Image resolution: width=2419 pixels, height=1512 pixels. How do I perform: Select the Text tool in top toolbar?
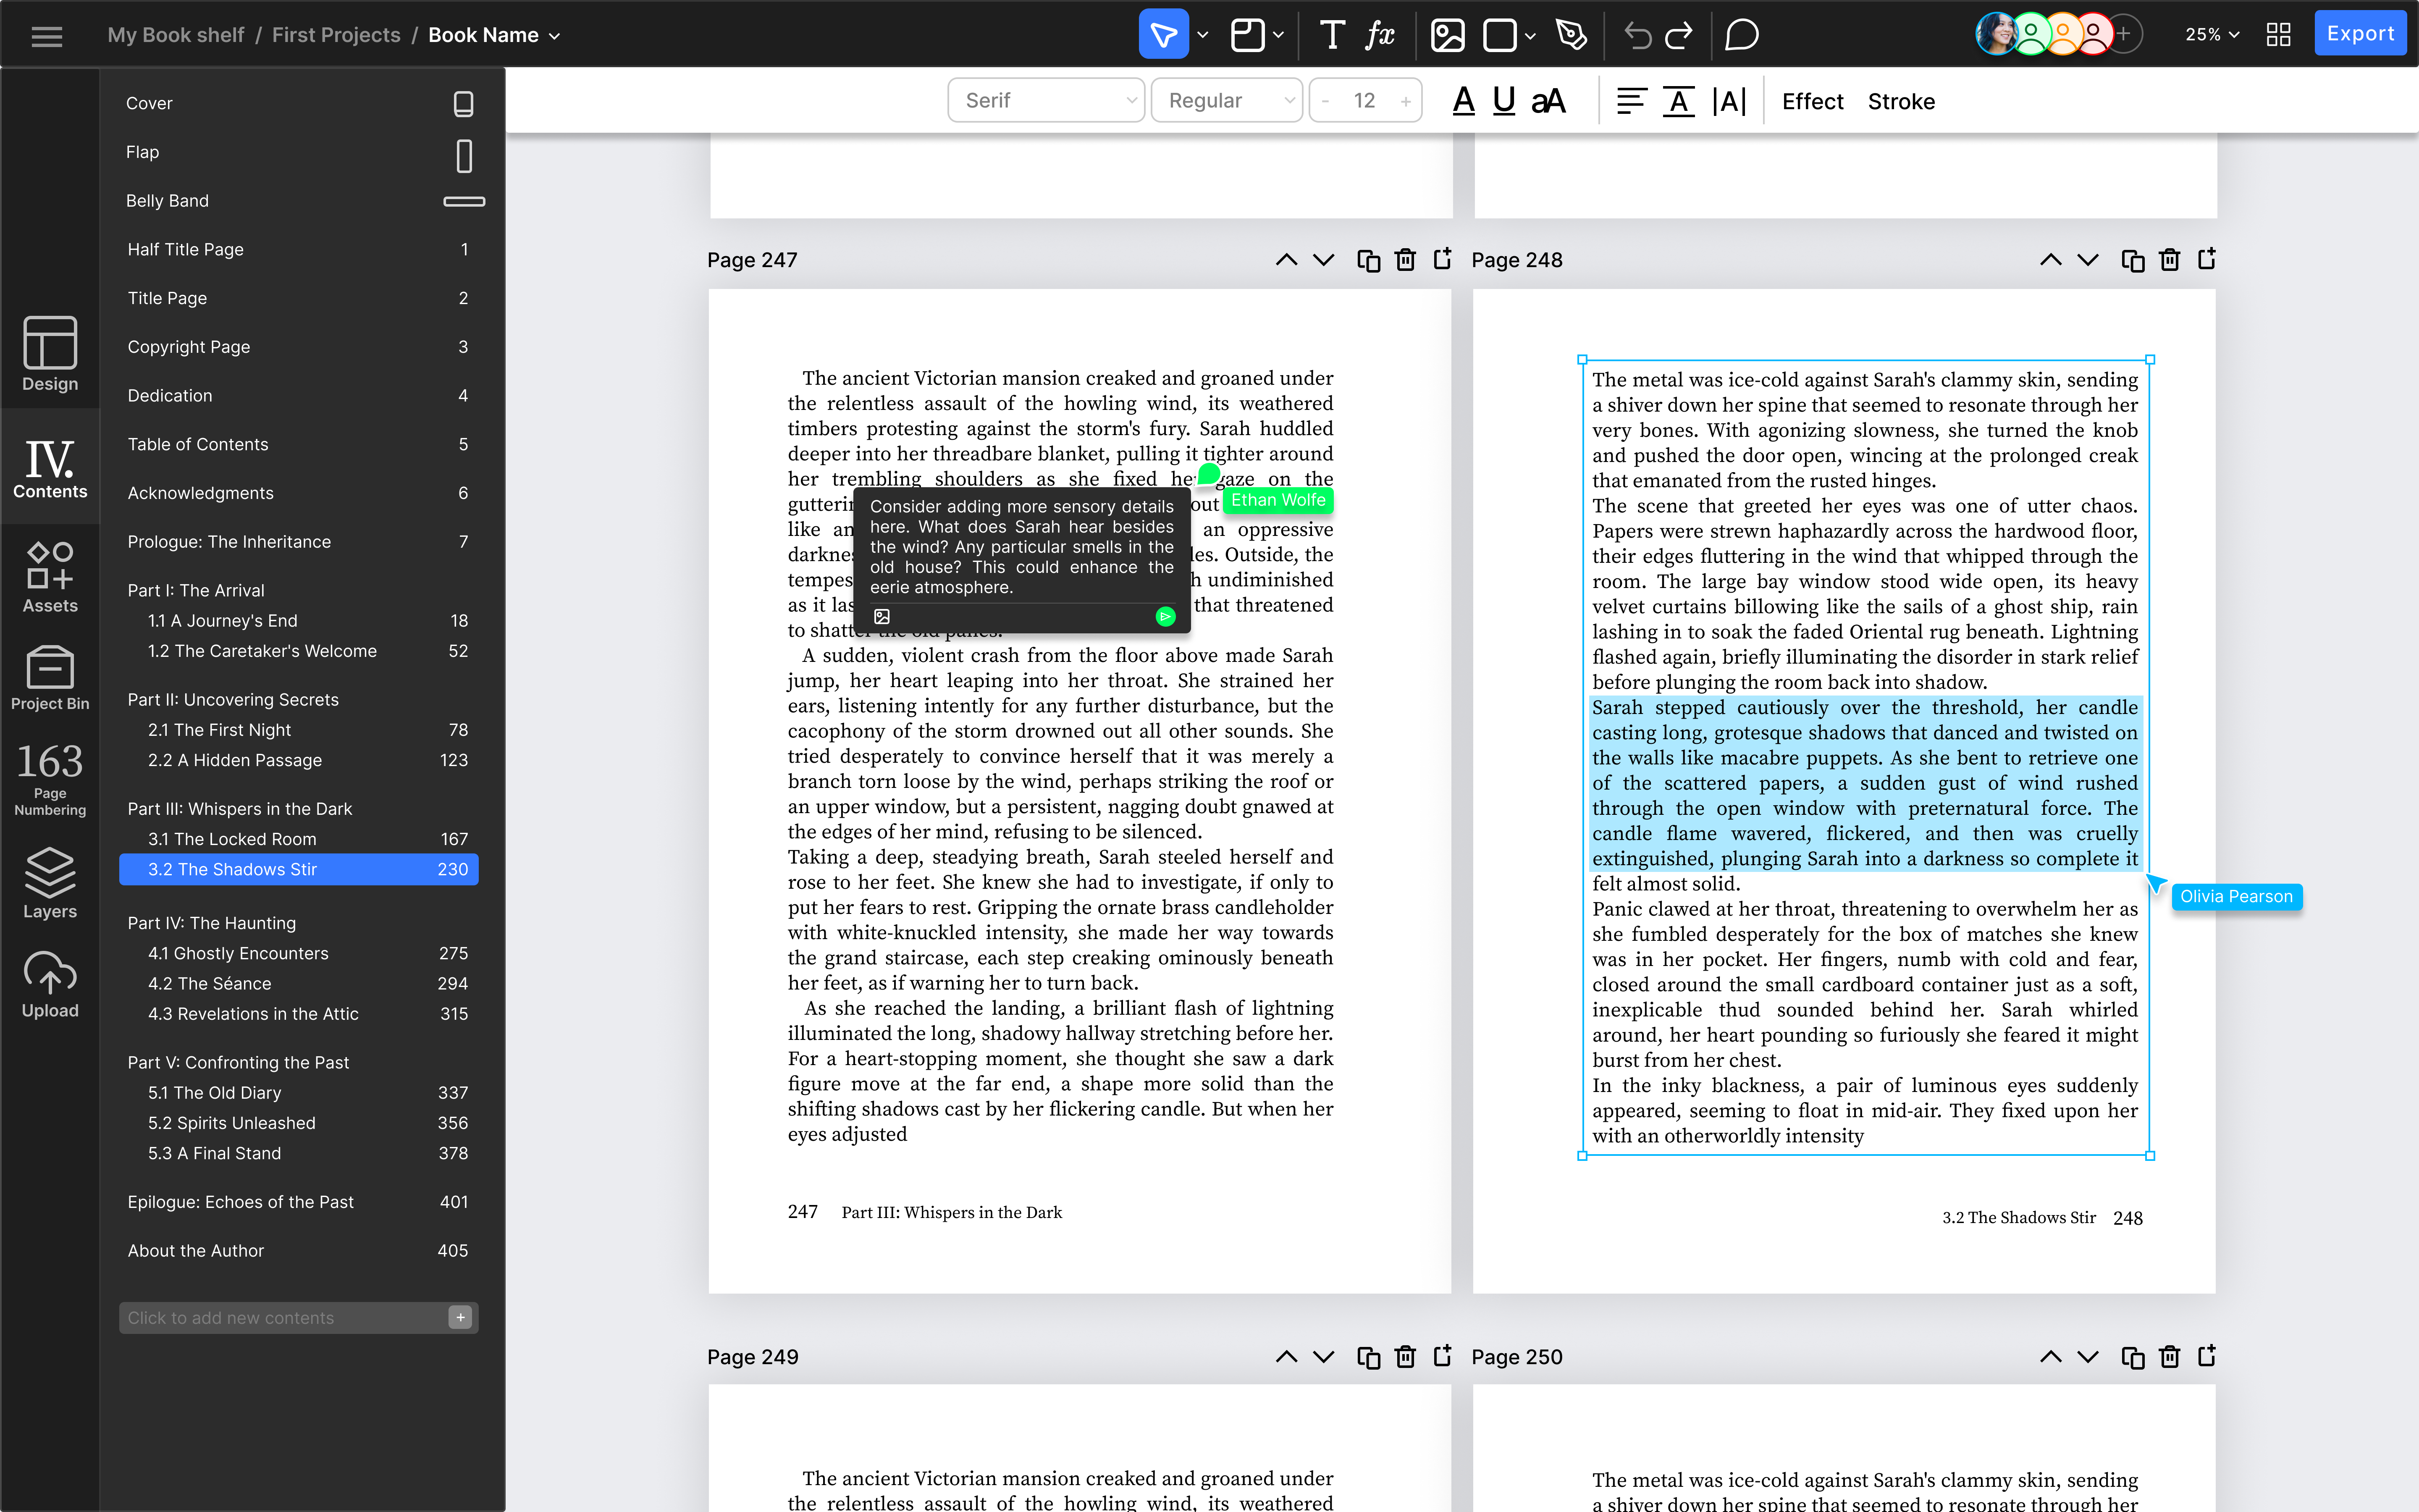1331,35
